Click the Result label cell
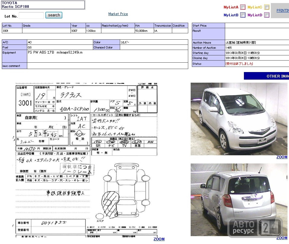The image size is (289, 244). click(x=208, y=34)
